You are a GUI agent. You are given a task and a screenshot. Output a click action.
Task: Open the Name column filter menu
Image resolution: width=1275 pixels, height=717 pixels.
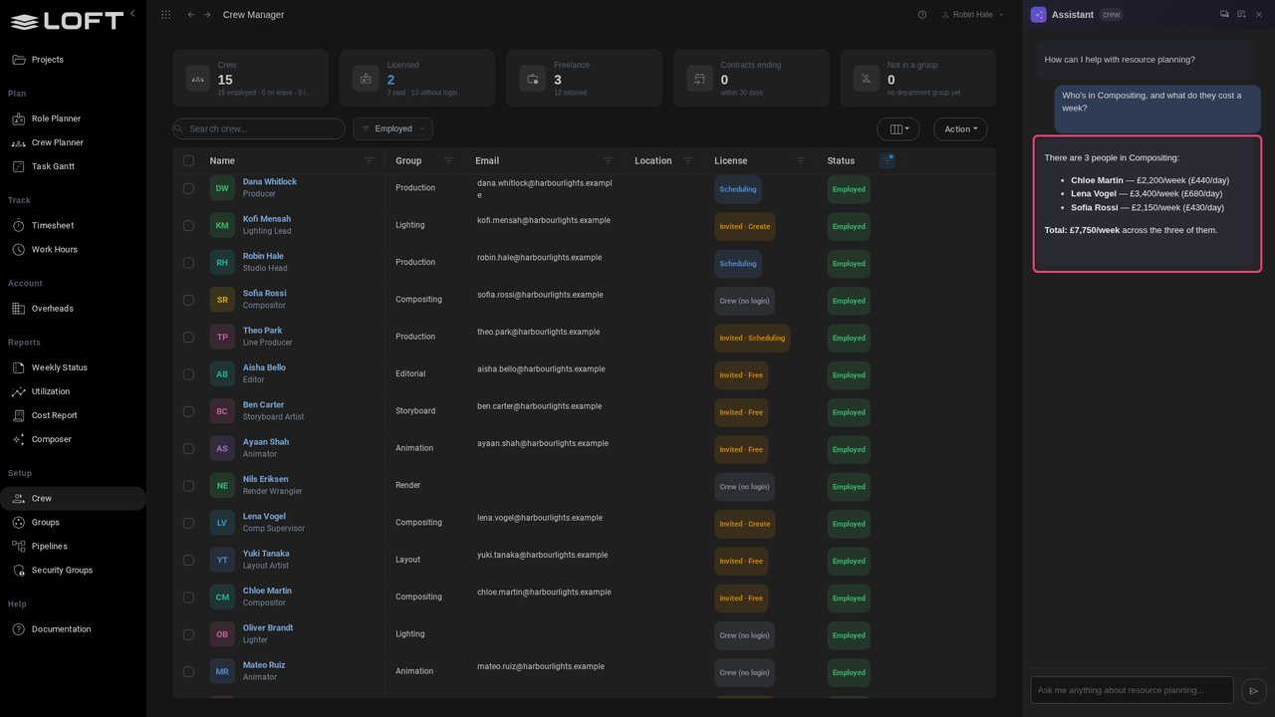tap(370, 160)
